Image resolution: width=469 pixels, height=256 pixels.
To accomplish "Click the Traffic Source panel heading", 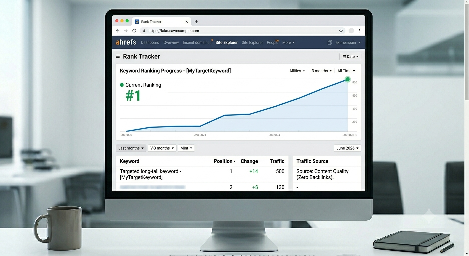I will coord(312,161).
